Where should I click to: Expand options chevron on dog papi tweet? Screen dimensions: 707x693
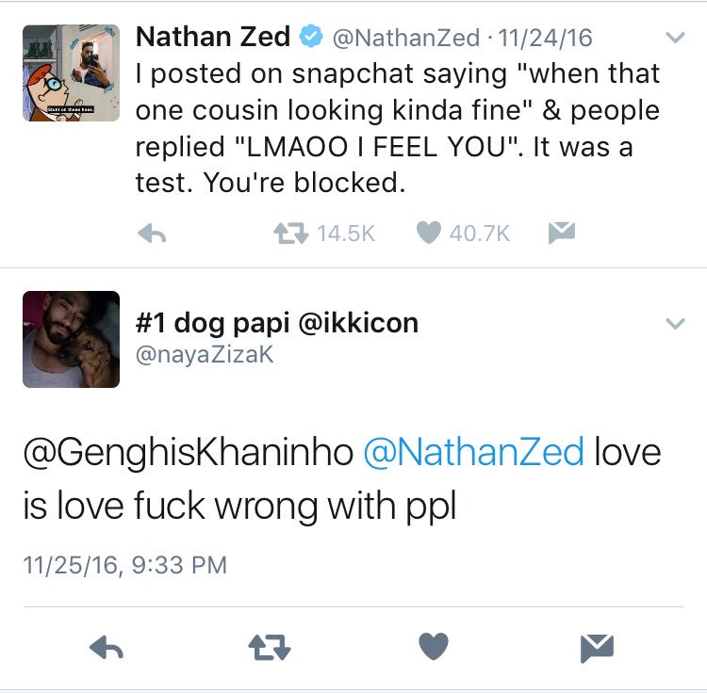675,324
